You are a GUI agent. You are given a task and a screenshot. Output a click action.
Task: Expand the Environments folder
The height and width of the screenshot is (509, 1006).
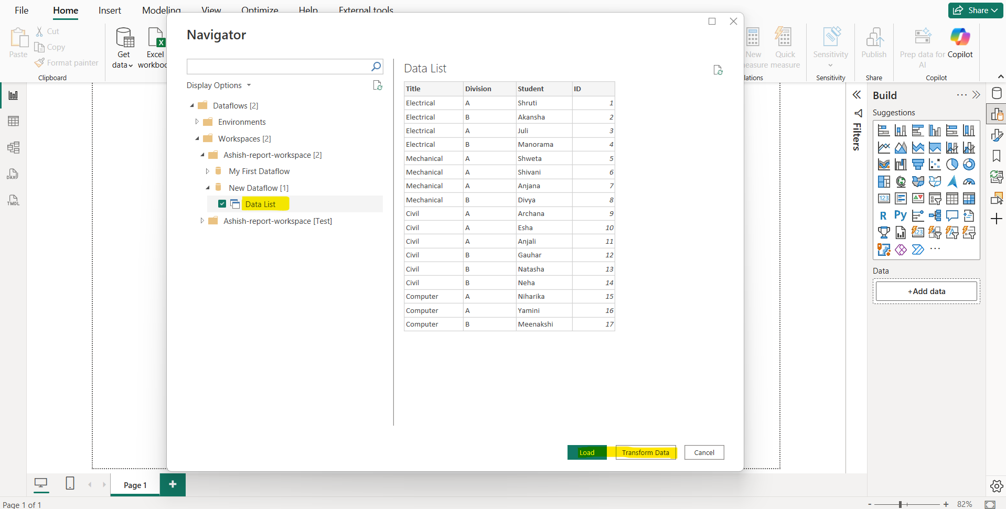click(x=198, y=122)
